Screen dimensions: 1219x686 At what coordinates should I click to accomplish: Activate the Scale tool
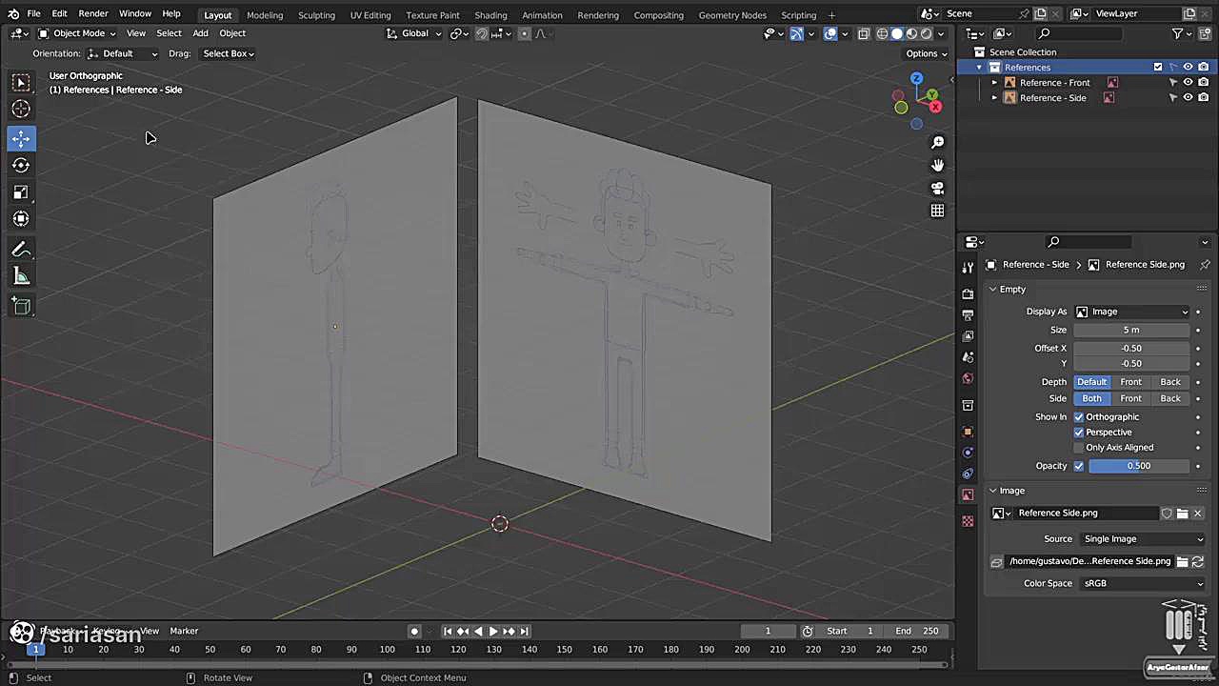tap(21, 192)
